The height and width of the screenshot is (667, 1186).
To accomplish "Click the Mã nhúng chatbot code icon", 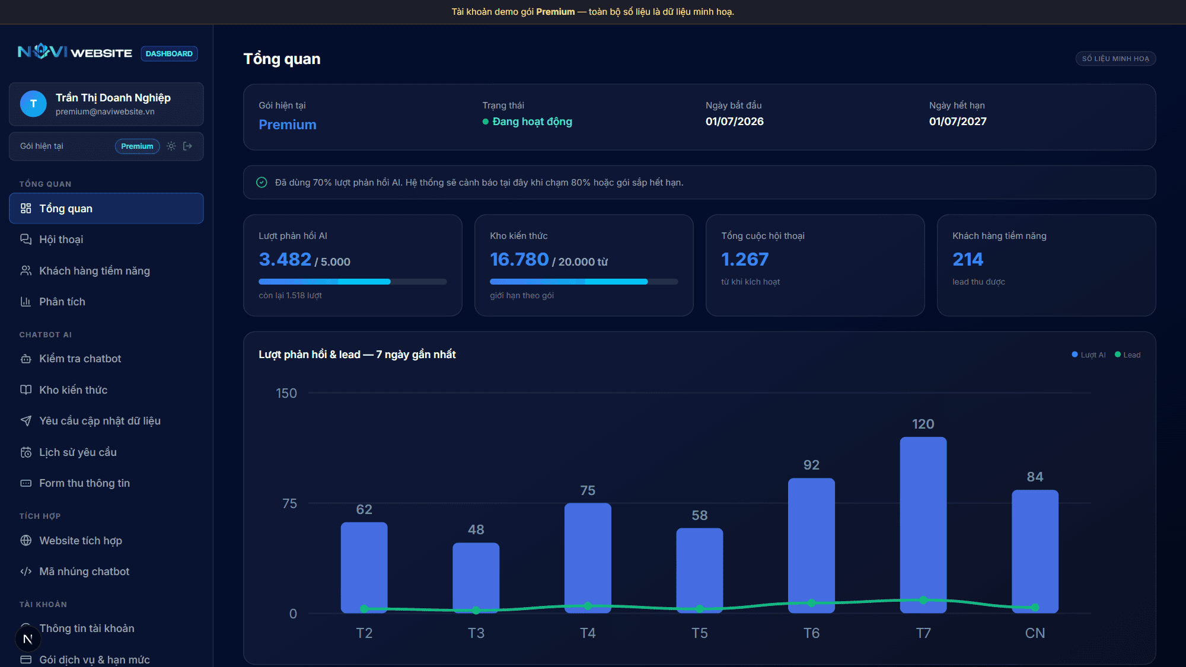I will (26, 572).
